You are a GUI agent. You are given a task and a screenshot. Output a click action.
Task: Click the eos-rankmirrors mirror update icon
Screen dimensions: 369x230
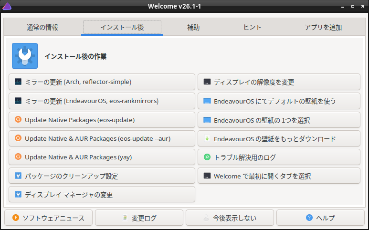tap(18, 101)
